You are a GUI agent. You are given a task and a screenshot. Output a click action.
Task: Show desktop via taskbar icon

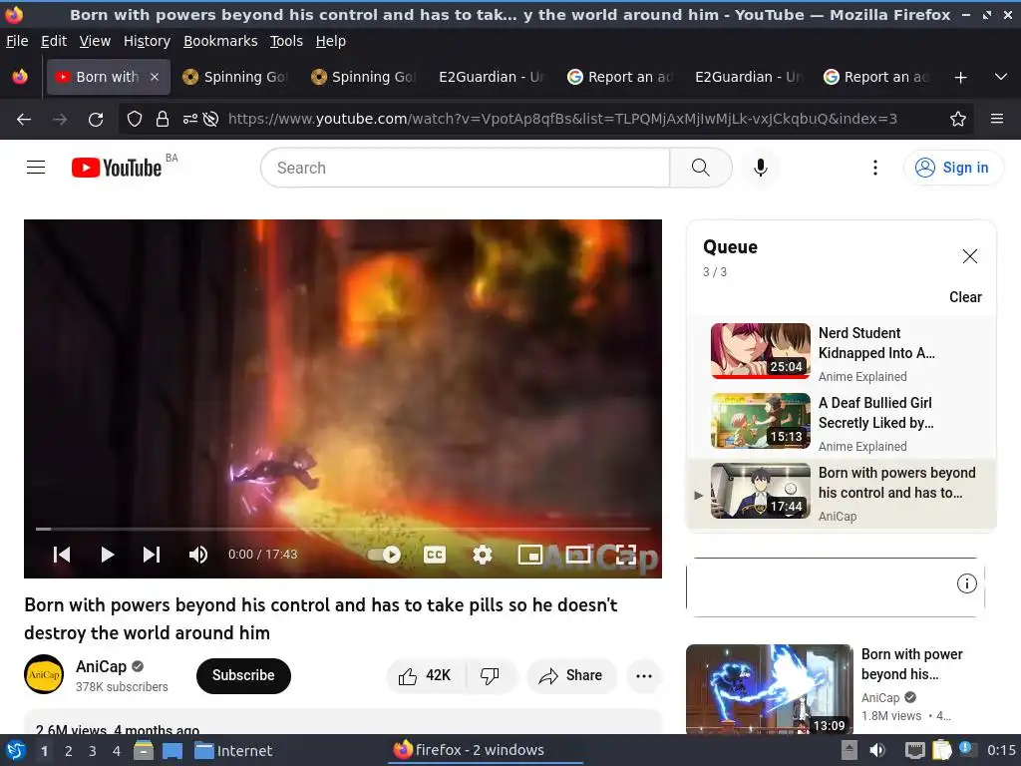pyautogui.click(x=171, y=750)
